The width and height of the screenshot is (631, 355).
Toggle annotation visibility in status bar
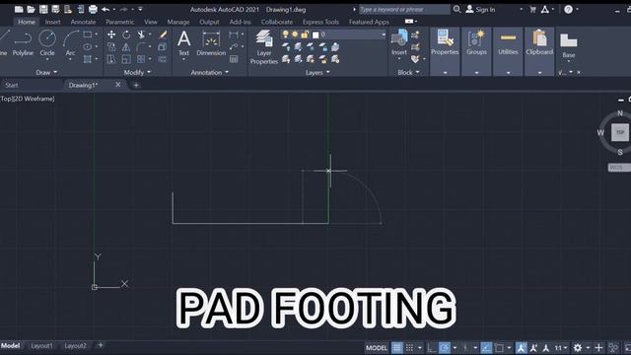pos(522,348)
